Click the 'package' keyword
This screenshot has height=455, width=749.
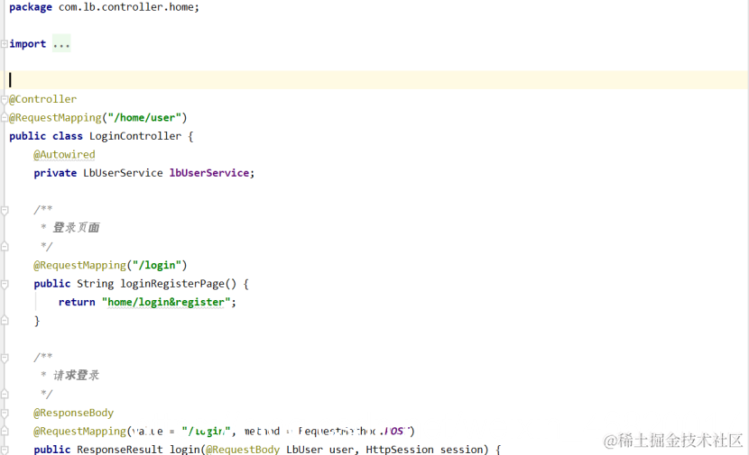(x=31, y=7)
